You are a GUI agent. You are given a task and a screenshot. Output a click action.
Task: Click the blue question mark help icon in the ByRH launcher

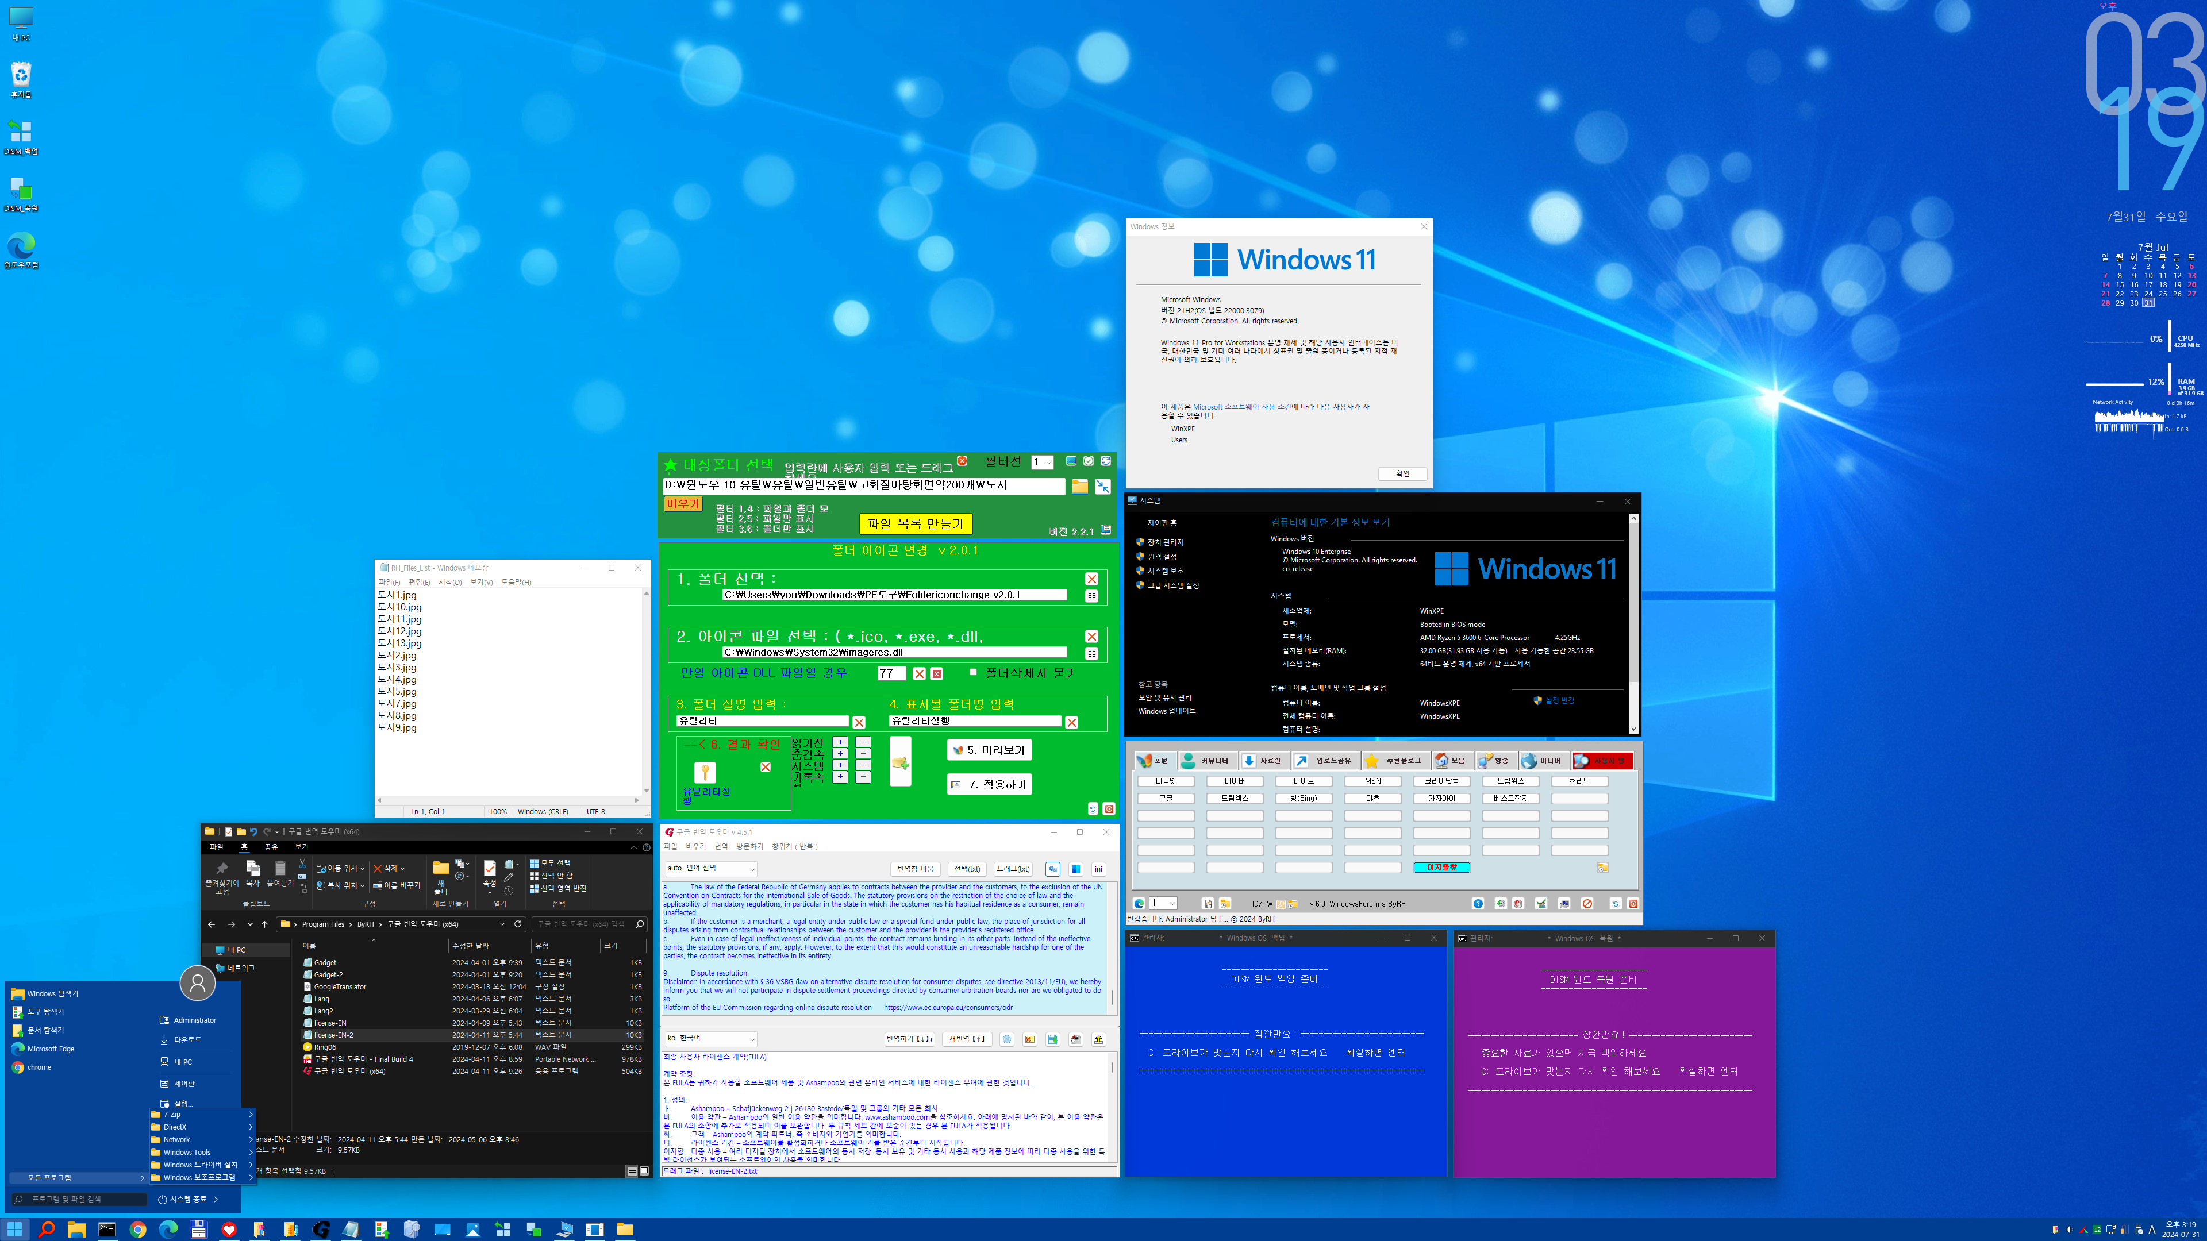1478,904
